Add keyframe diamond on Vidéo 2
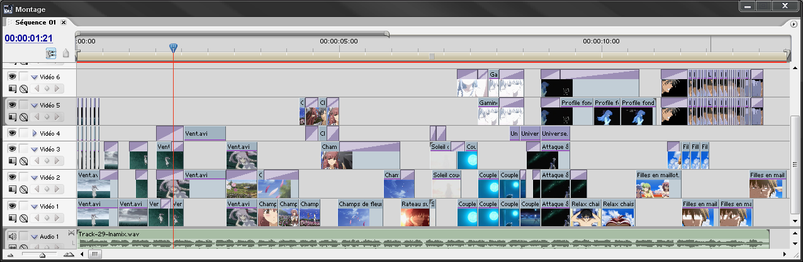Image resolution: width=803 pixels, height=262 pixels. pos(47,189)
